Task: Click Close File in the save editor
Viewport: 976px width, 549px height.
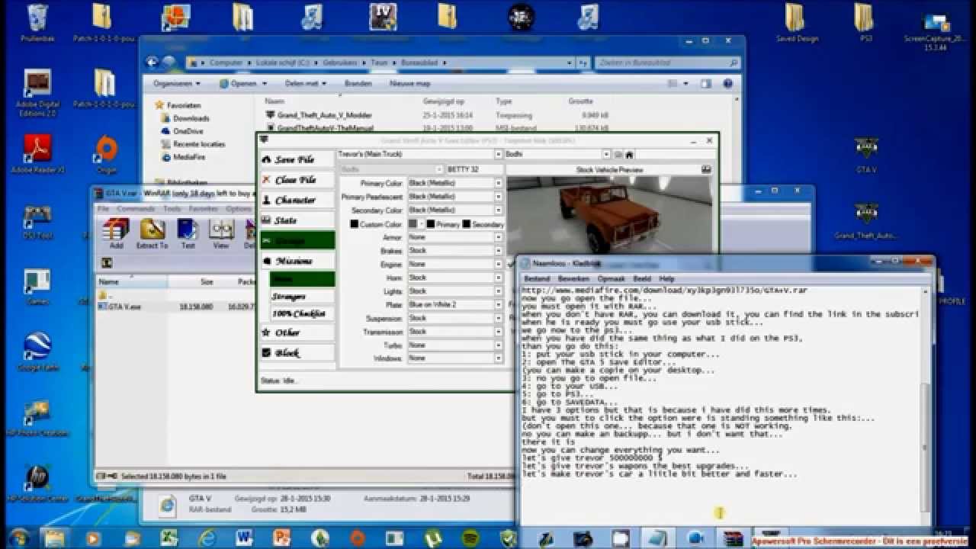Action: tap(297, 180)
